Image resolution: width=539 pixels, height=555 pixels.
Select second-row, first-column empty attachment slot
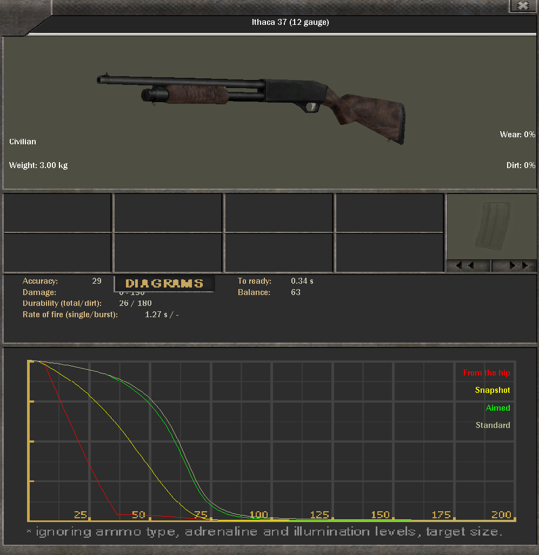tap(57, 253)
